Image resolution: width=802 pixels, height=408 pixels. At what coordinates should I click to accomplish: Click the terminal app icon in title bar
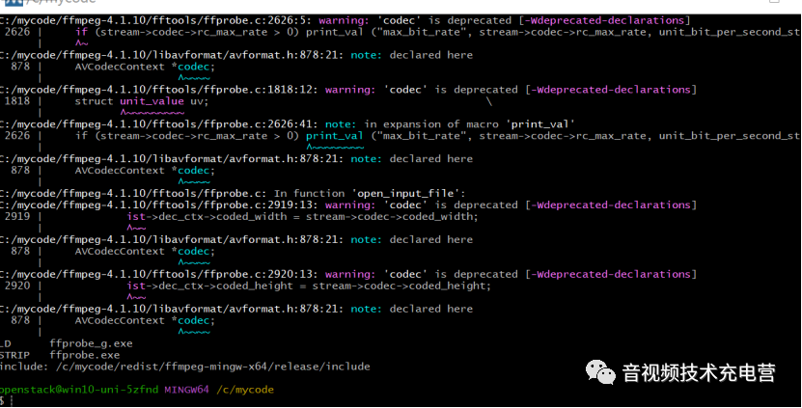coord(10,3)
